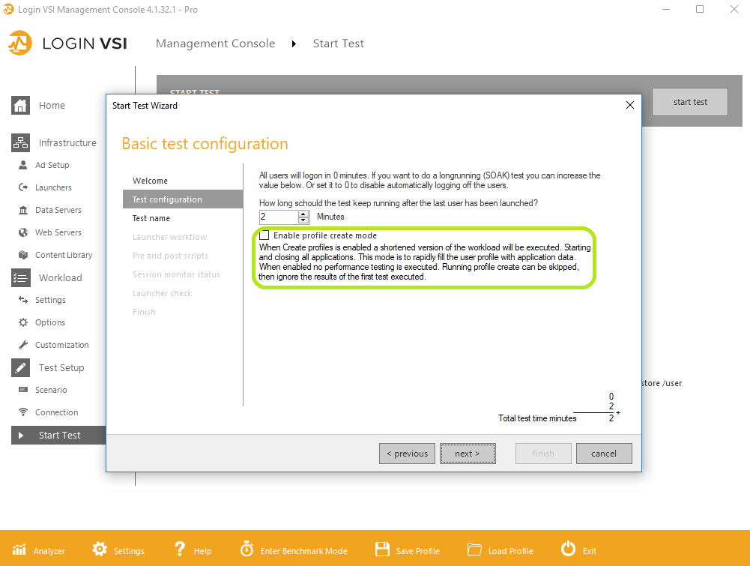
Task: Increase the minutes value with up arrow
Action: 303,214
